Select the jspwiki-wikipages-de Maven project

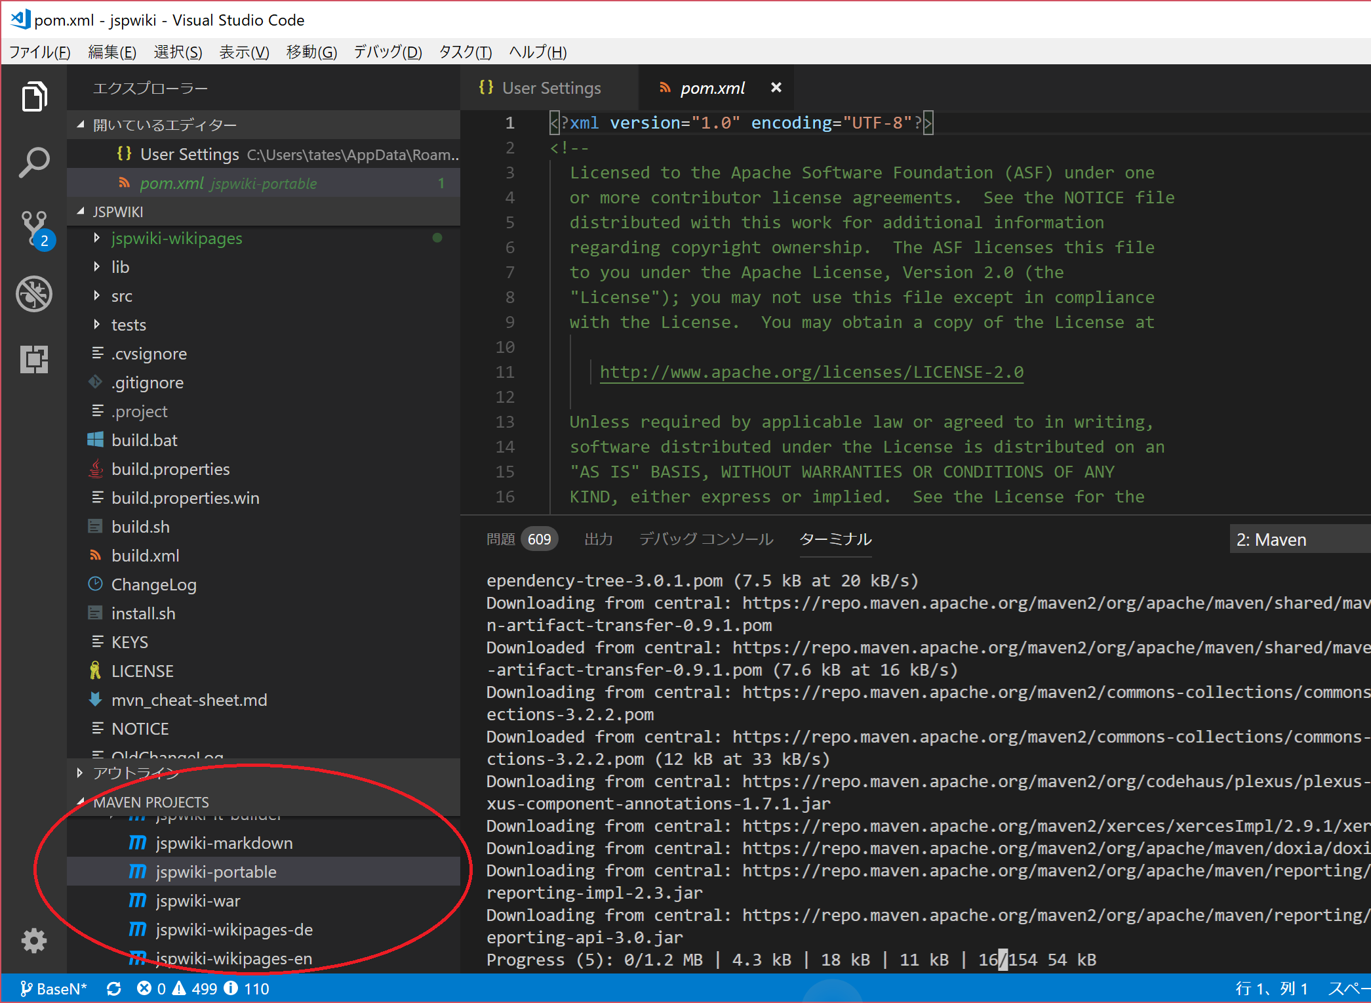pyautogui.click(x=264, y=930)
